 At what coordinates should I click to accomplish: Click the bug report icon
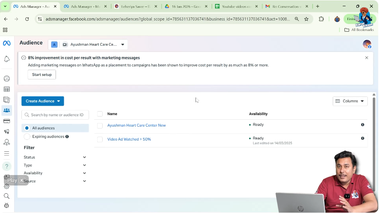pos(7,206)
